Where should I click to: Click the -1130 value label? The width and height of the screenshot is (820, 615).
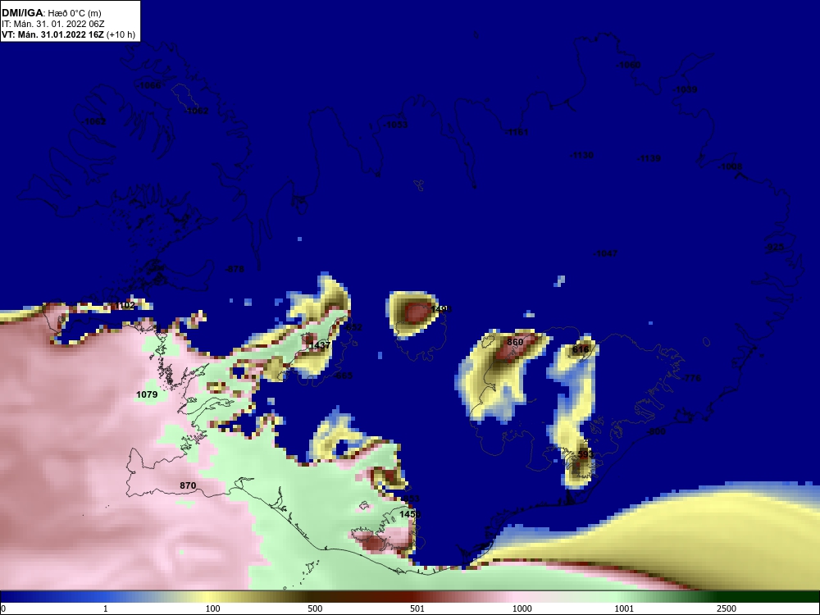click(581, 155)
